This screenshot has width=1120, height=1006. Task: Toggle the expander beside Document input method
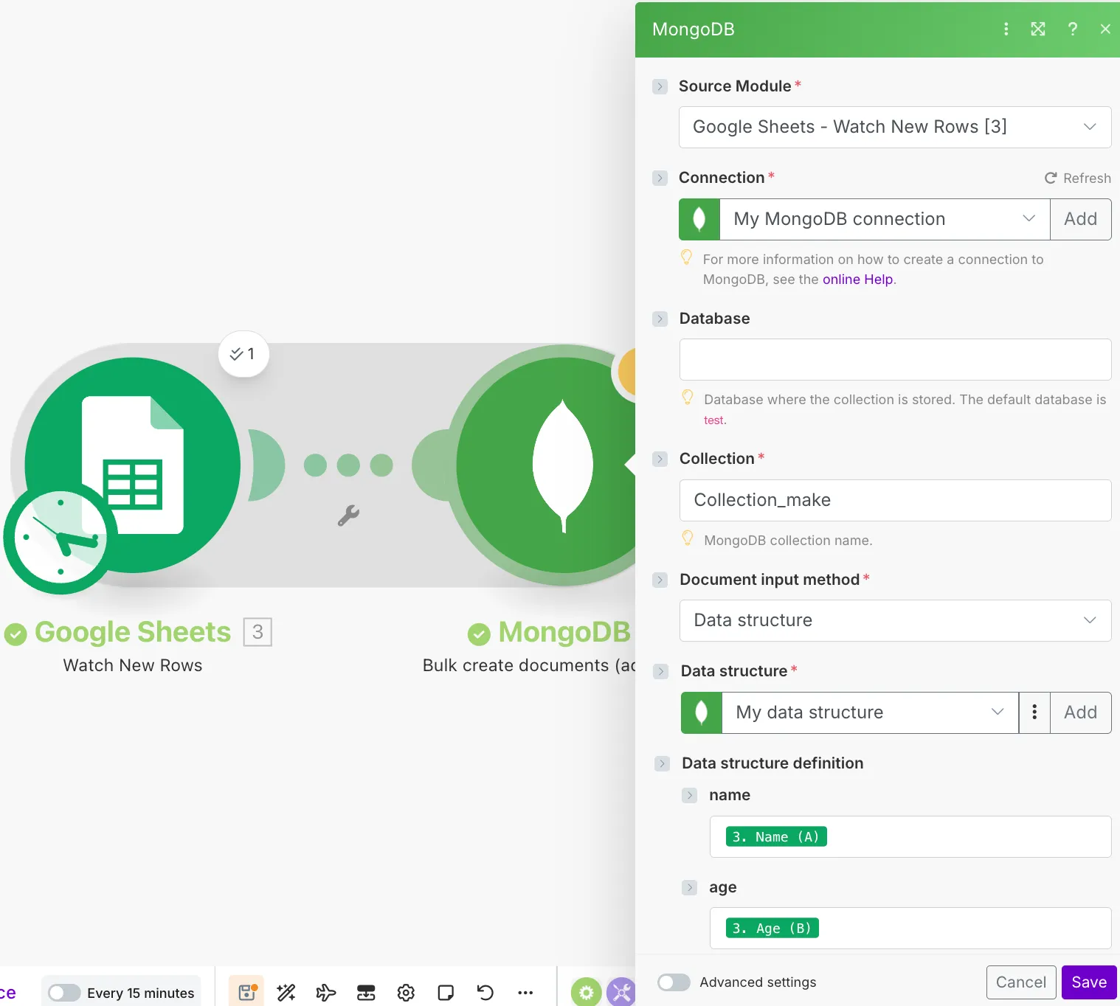pyautogui.click(x=660, y=580)
